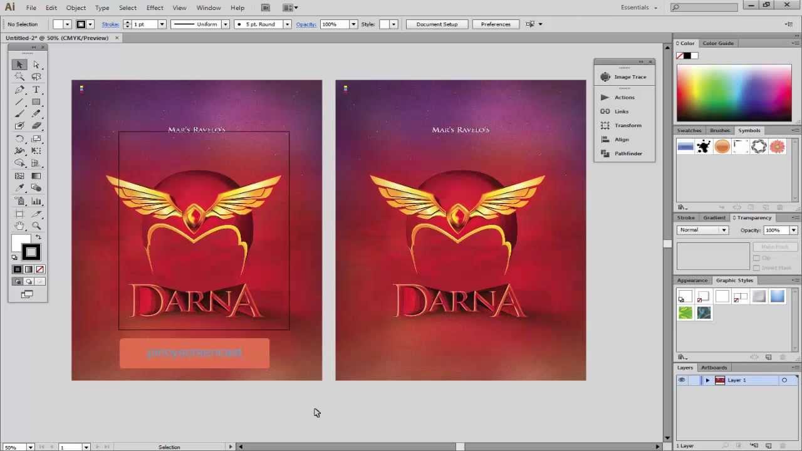The width and height of the screenshot is (802, 451).
Task: Switch to the Color Guide tab
Action: (718, 43)
